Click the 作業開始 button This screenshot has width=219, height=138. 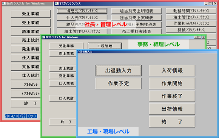(172, 83)
